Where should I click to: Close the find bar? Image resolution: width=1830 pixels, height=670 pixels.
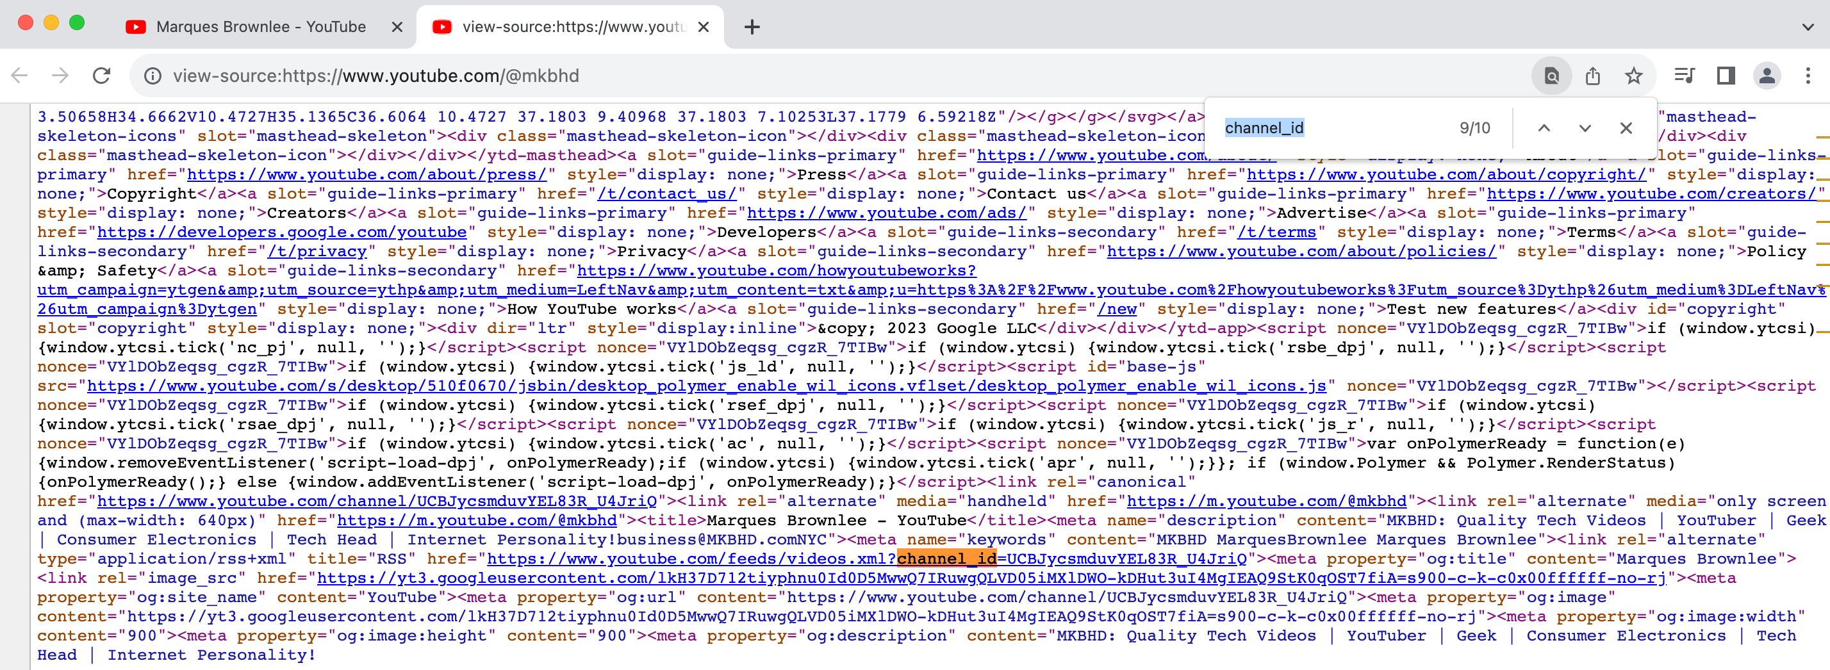click(x=1626, y=128)
